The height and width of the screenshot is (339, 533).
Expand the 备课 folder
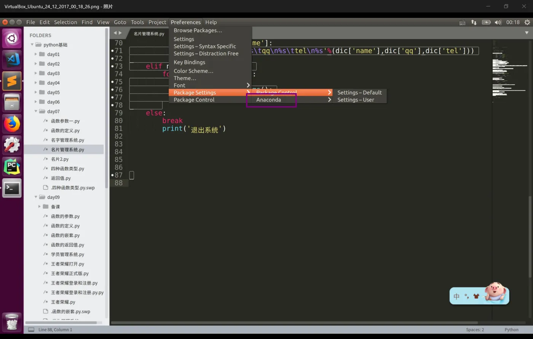[x=40, y=206]
